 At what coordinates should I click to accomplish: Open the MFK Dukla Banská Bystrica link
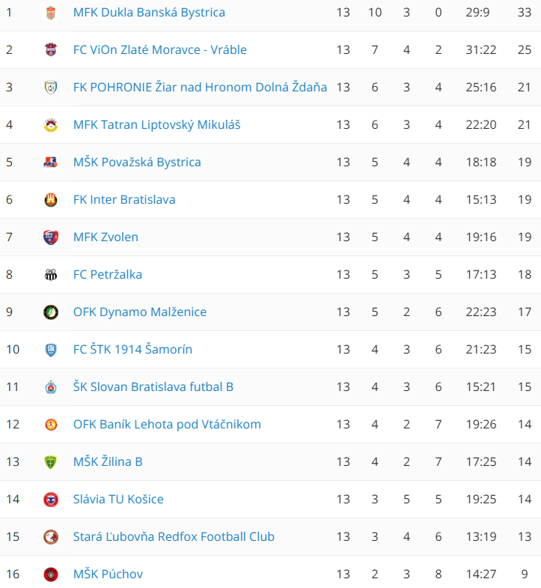coord(149,12)
